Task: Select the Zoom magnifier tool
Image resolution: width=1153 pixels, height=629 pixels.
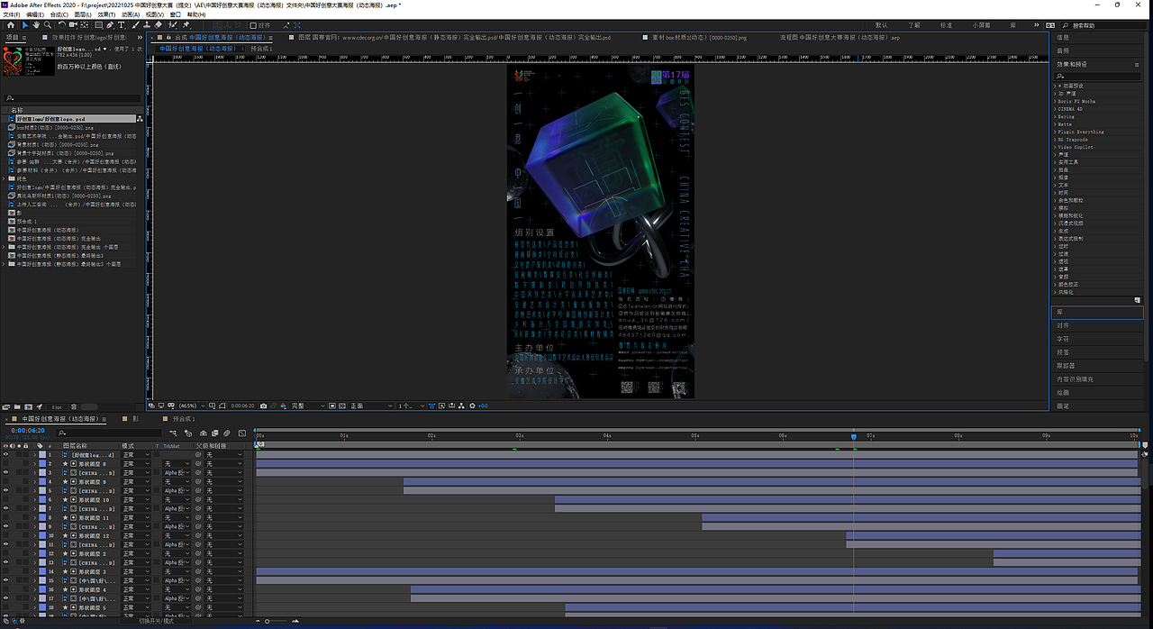Action: [x=47, y=25]
